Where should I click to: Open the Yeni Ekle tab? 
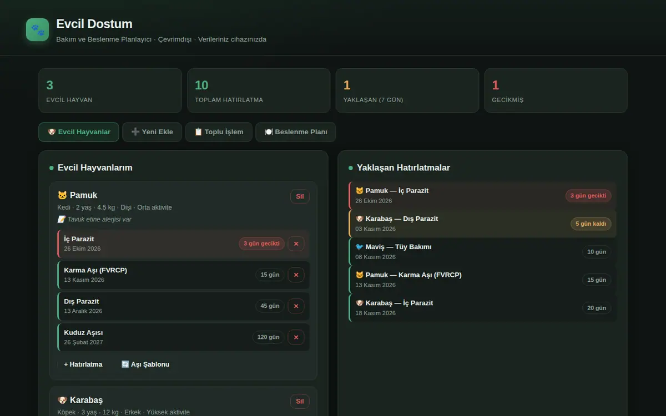(x=152, y=132)
